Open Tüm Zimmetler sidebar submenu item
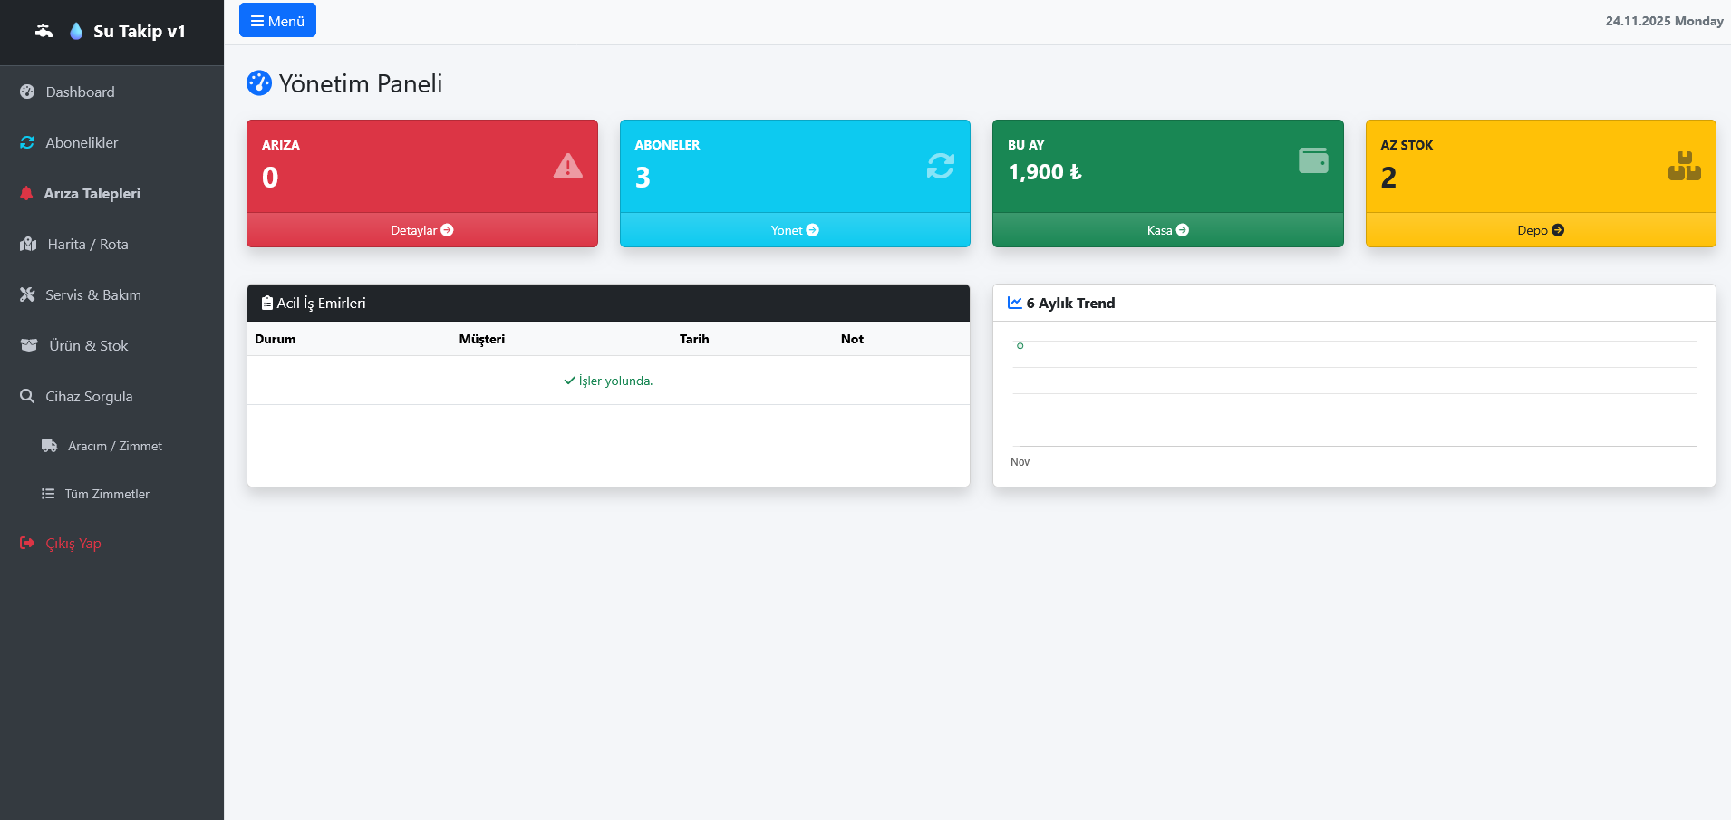1731x820 pixels. point(106,494)
